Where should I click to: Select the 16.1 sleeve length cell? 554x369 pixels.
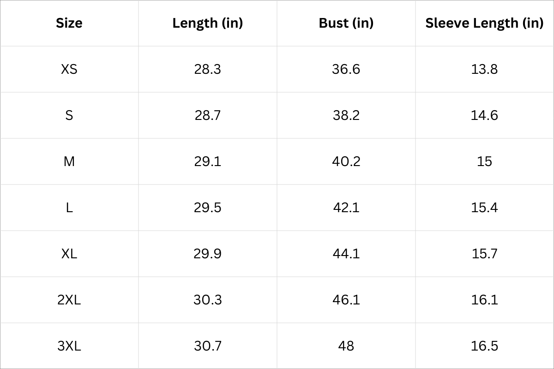click(484, 300)
